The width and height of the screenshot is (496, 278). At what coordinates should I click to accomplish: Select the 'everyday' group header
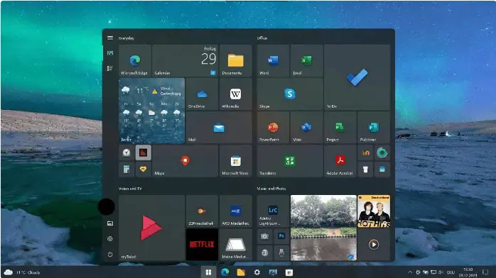[x=126, y=38]
